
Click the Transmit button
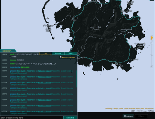[x=70, y=118]
